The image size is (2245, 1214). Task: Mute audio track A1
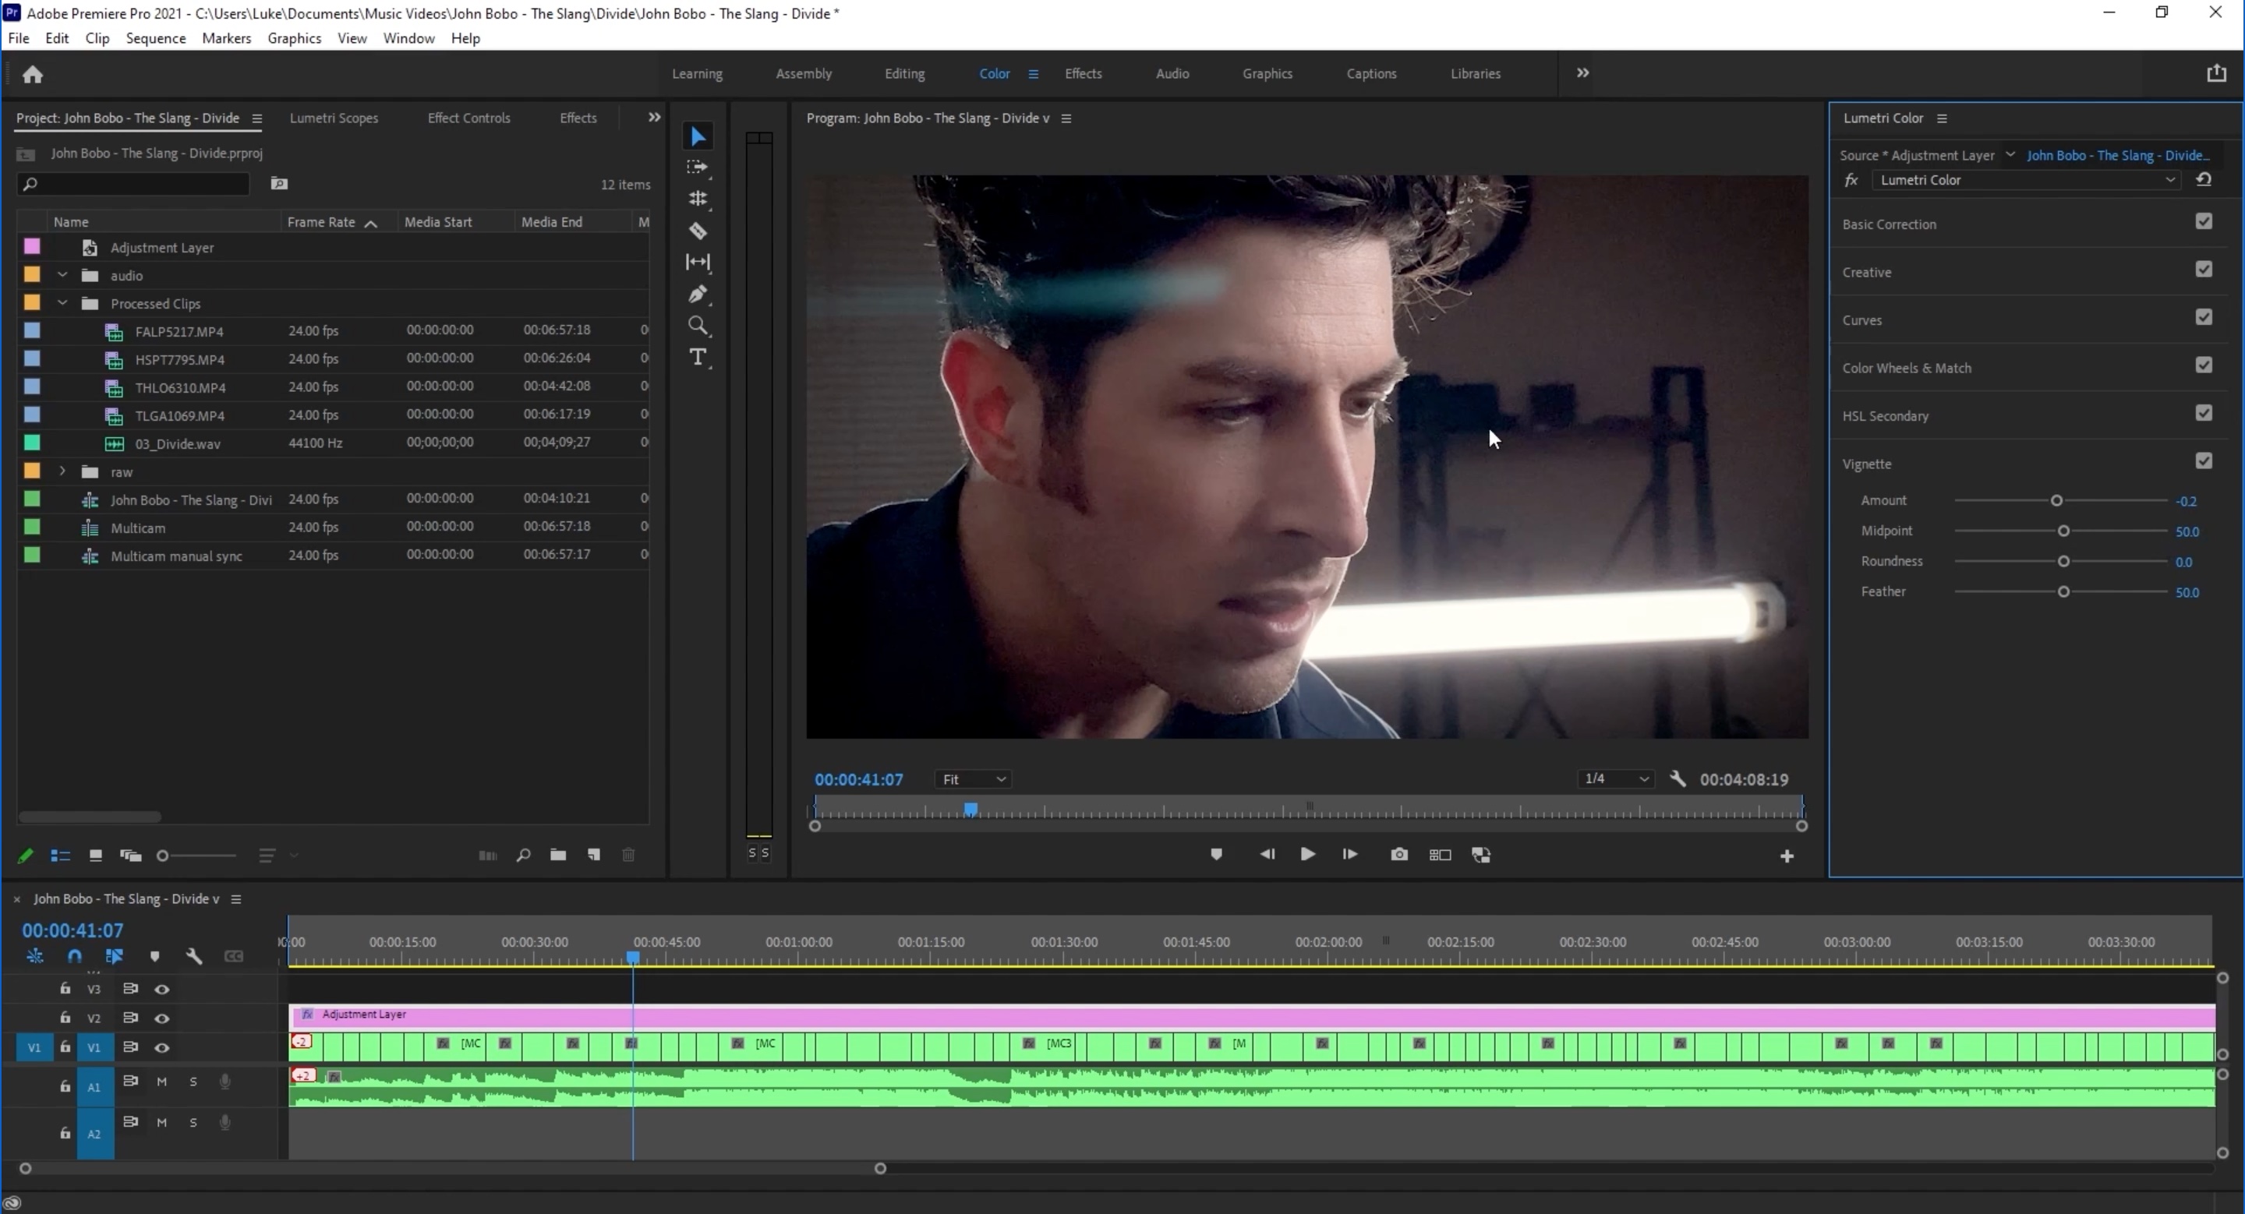[x=161, y=1082]
